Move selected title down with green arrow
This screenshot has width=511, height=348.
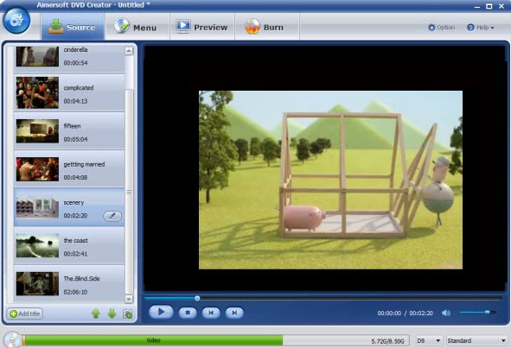(112, 313)
